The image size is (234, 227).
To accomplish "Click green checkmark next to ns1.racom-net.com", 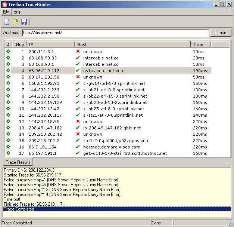I will [x=78, y=70].
